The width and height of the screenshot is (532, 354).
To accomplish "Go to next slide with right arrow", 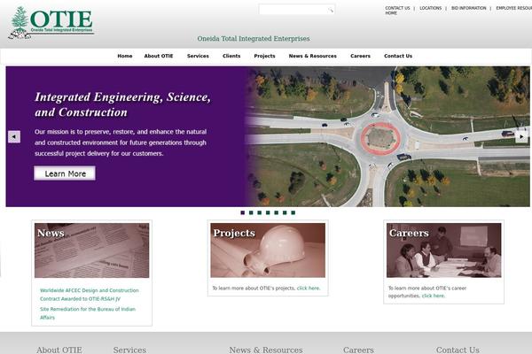I will click(x=521, y=136).
